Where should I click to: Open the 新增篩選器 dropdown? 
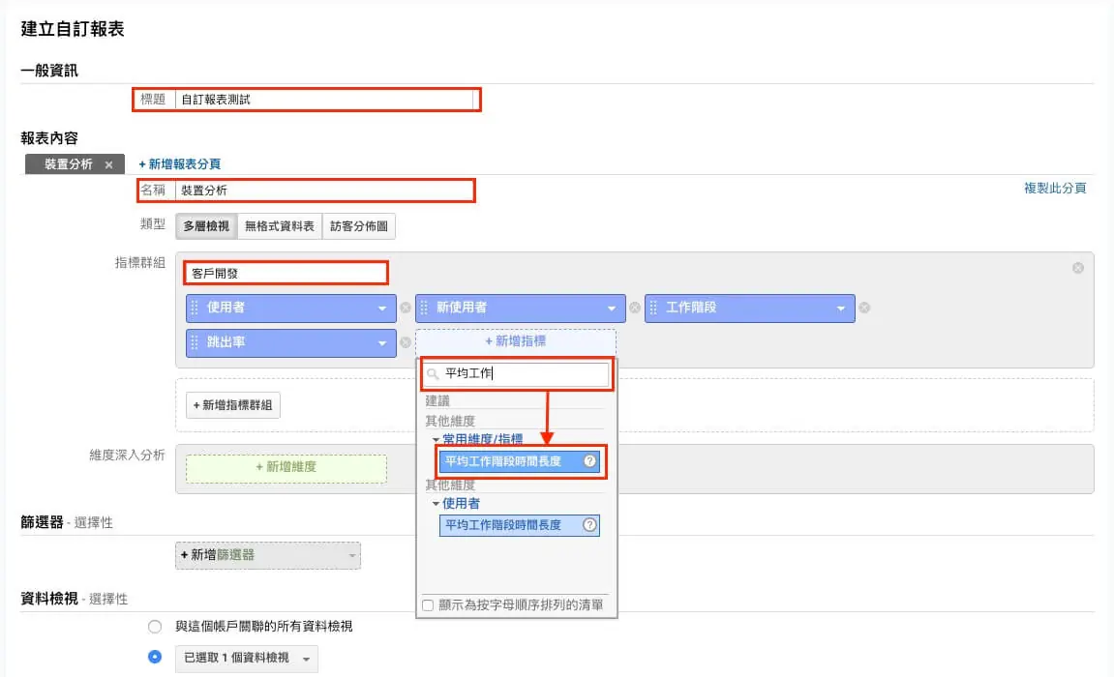[x=268, y=556]
